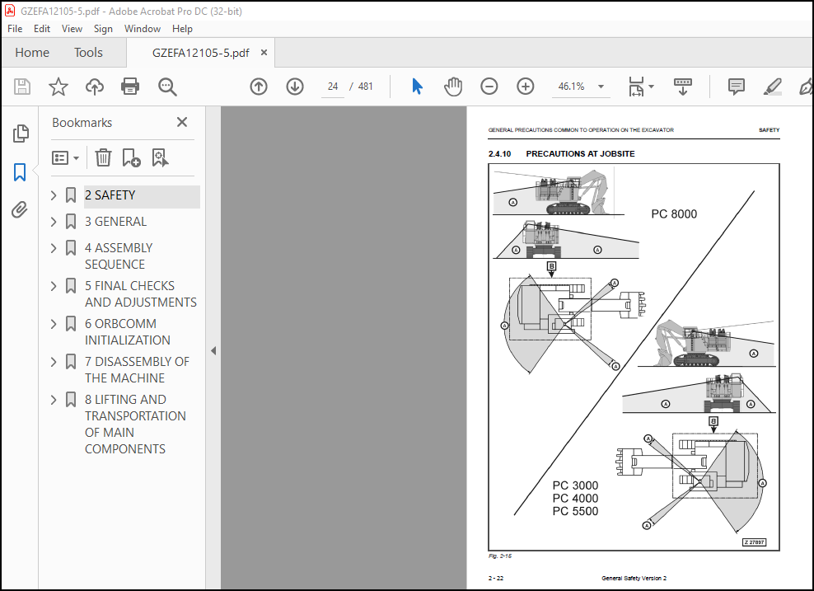Click the PRECAUTIONS AT JOBSITE heading

pos(580,153)
